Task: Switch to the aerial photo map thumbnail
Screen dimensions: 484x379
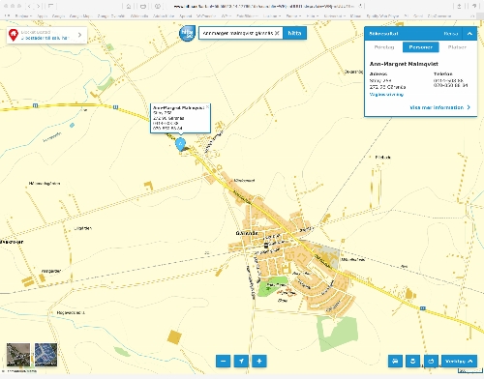Action: 18,355
